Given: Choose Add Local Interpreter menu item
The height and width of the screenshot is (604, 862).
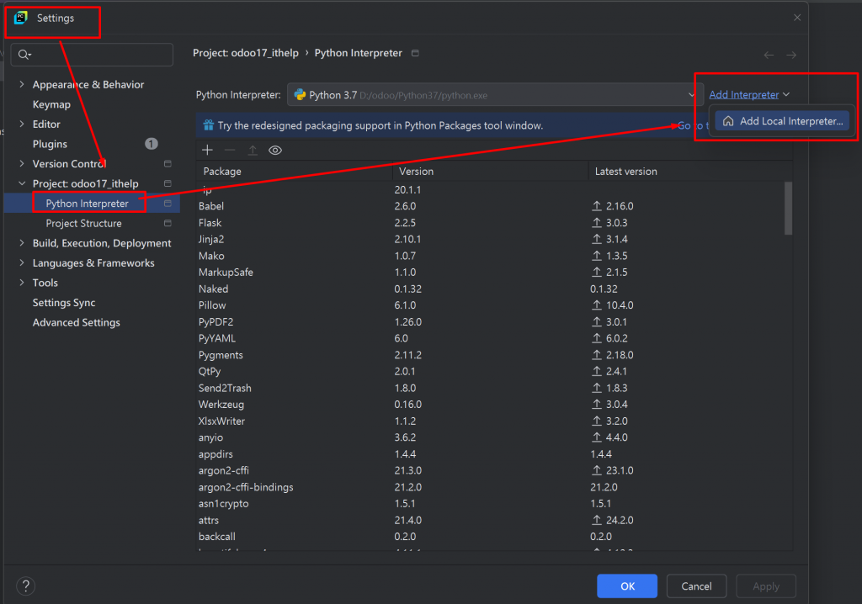Looking at the screenshot, I should [x=782, y=121].
